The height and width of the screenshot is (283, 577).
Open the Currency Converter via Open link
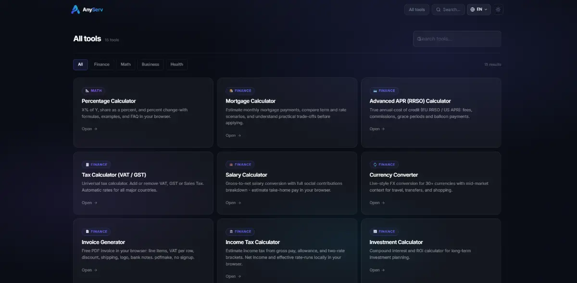(377, 203)
